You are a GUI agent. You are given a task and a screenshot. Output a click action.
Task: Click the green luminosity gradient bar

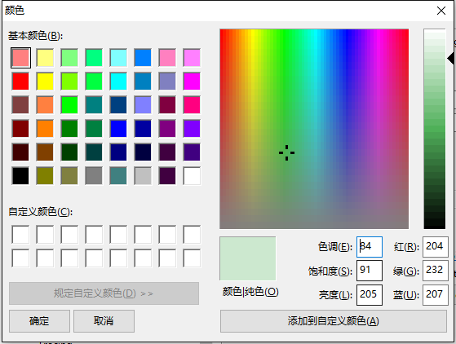coord(435,129)
